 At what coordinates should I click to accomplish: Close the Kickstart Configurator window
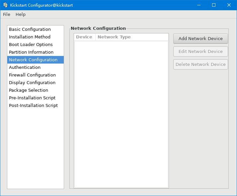pos(229,5)
